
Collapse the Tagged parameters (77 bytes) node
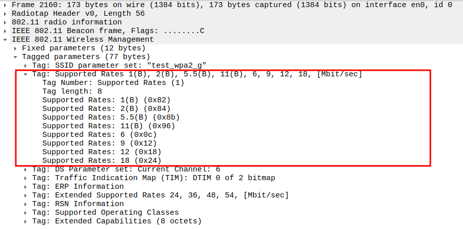click(16, 56)
